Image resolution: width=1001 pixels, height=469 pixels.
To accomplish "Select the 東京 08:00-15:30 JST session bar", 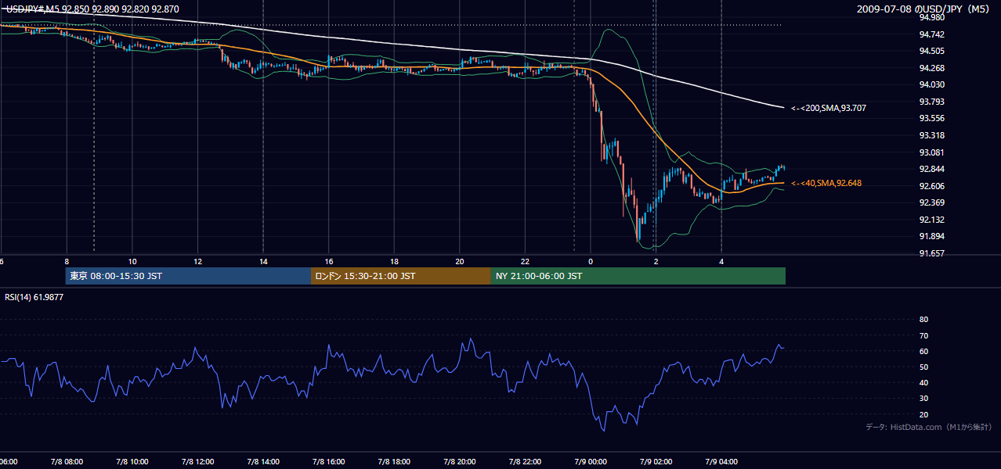I will point(188,276).
